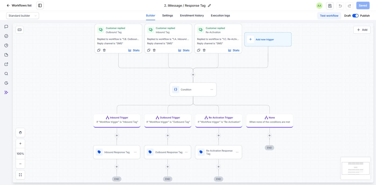Add a step above the Condition node
Screen dimensions: 376x185
[193, 75]
